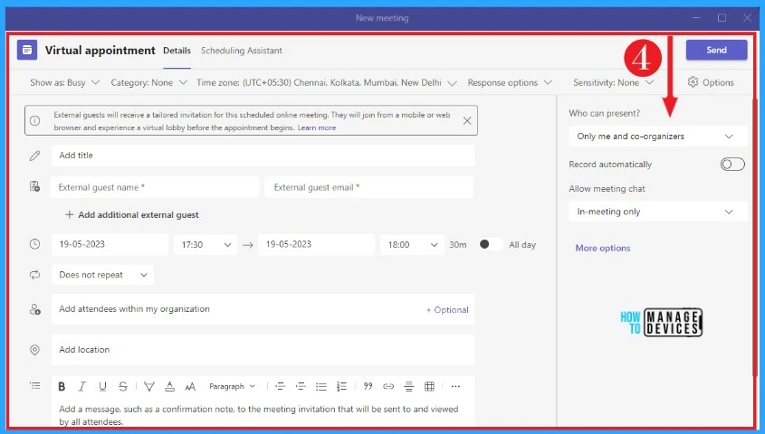
Task: Click Add additional external guest
Action: (132, 215)
